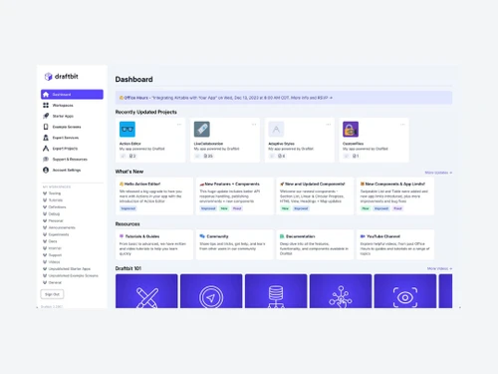The height and width of the screenshot is (374, 498).
Task: Open the Unpublished Starter Apps workspace
Action: point(70,269)
